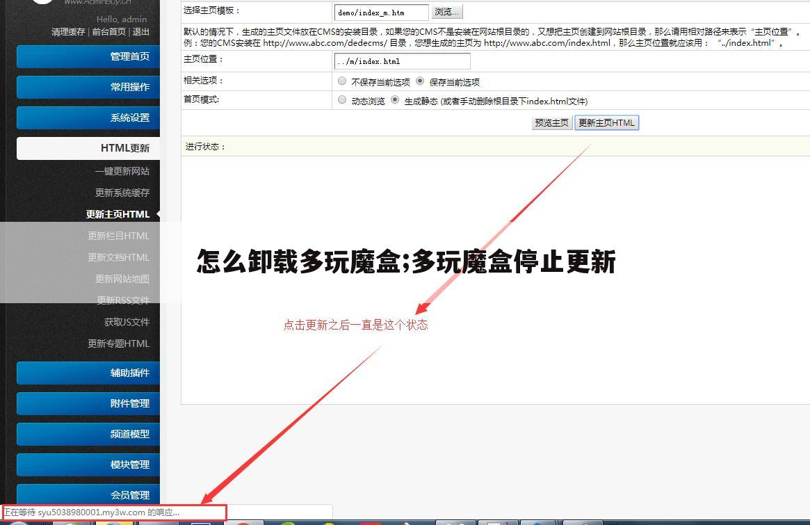The height and width of the screenshot is (525, 810).
Task: Click the 浏览... browse button
Action: (446, 11)
